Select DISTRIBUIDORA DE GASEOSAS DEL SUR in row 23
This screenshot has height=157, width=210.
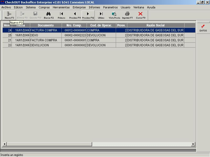(x=156, y=45)
